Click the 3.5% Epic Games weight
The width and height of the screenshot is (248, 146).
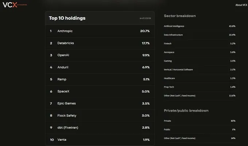pos(146,104)
